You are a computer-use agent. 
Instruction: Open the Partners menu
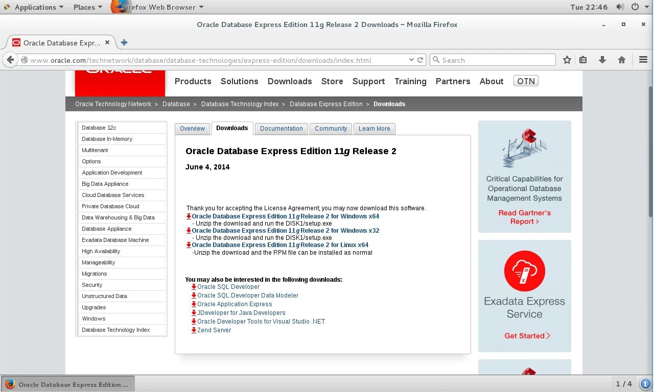tap(453, 81)
